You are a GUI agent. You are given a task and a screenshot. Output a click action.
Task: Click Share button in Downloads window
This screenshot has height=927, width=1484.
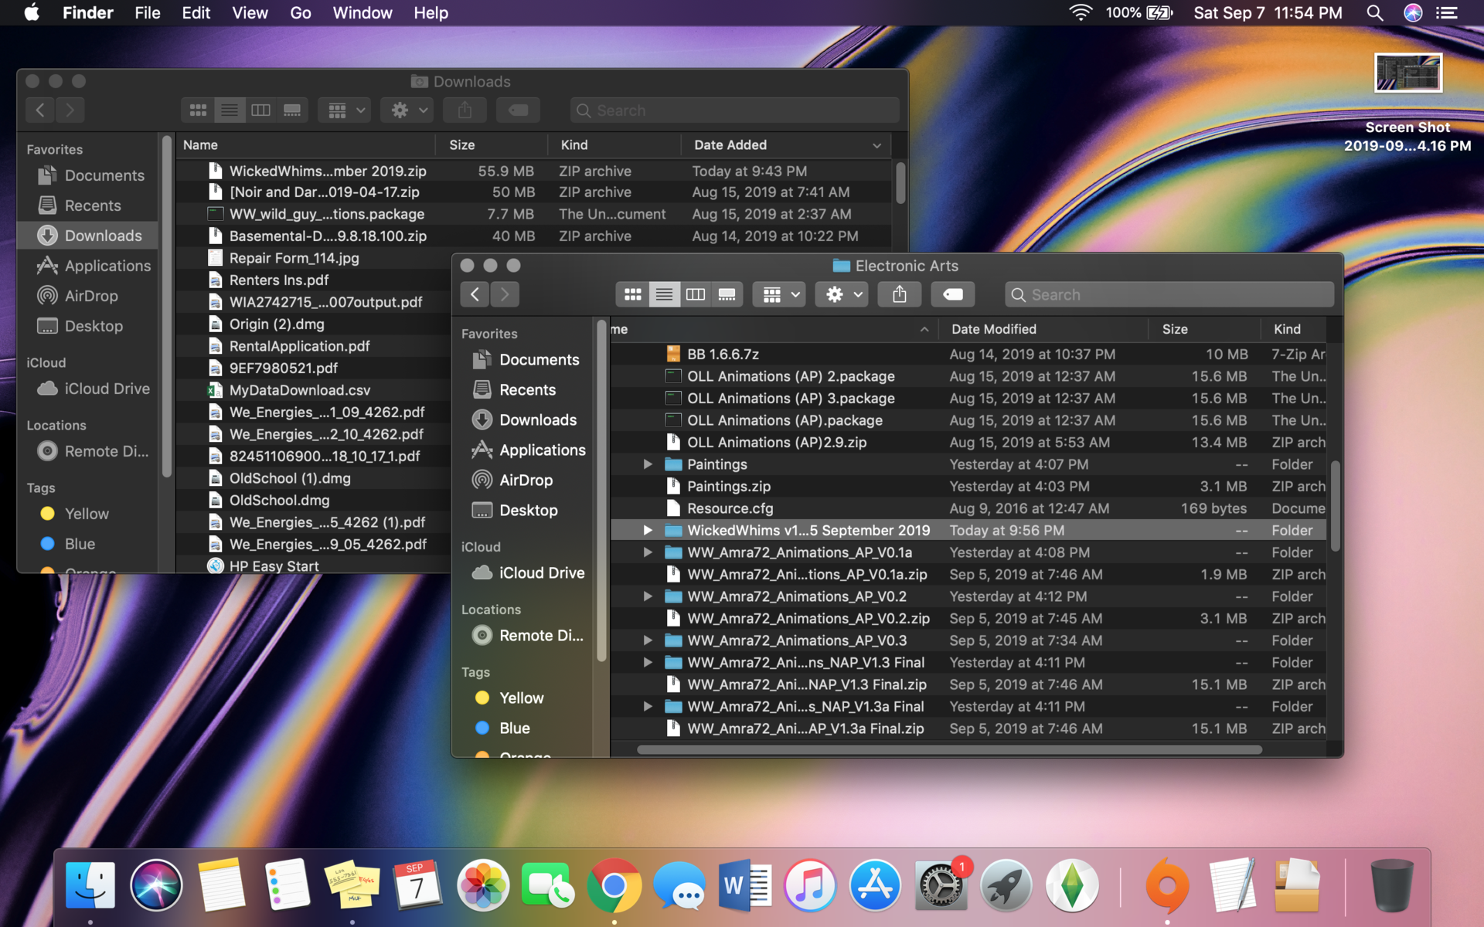point(465,110)
